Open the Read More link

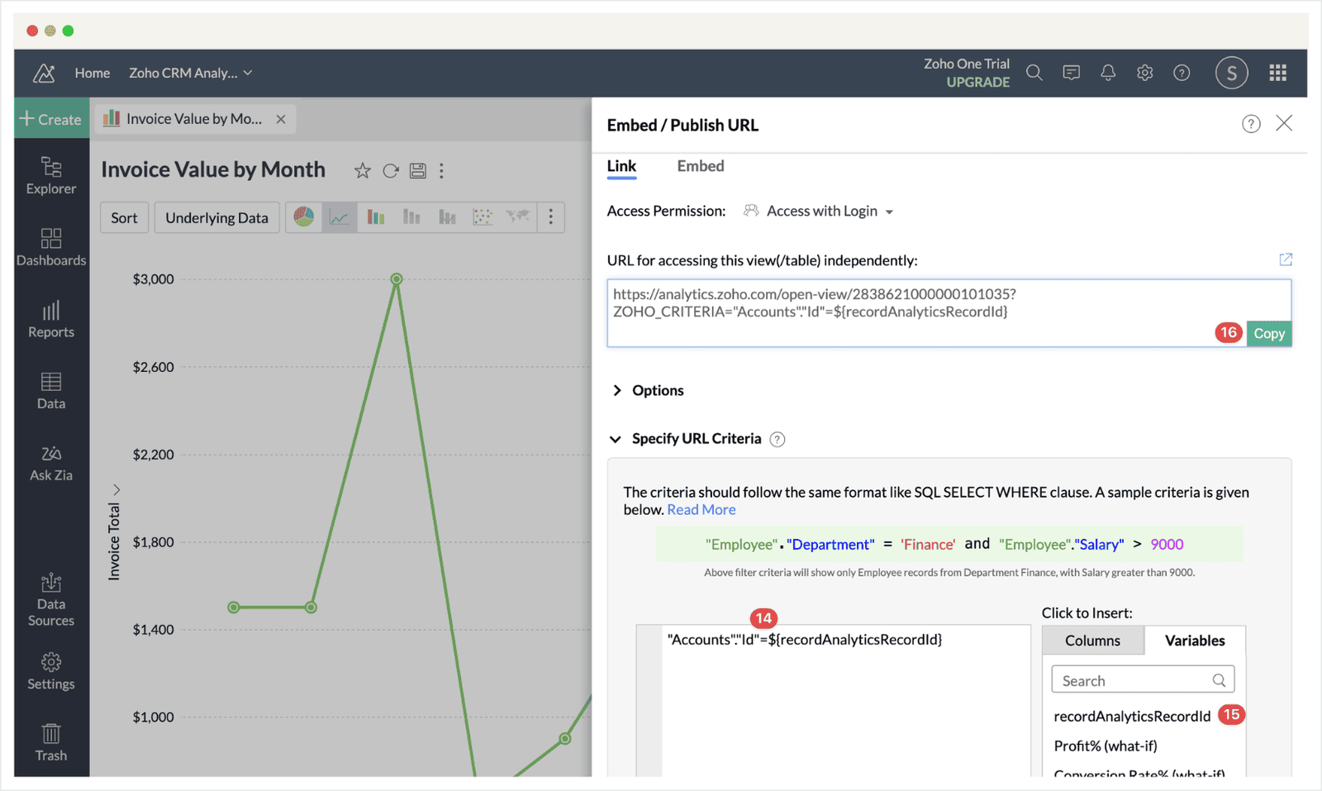(701, 510)
